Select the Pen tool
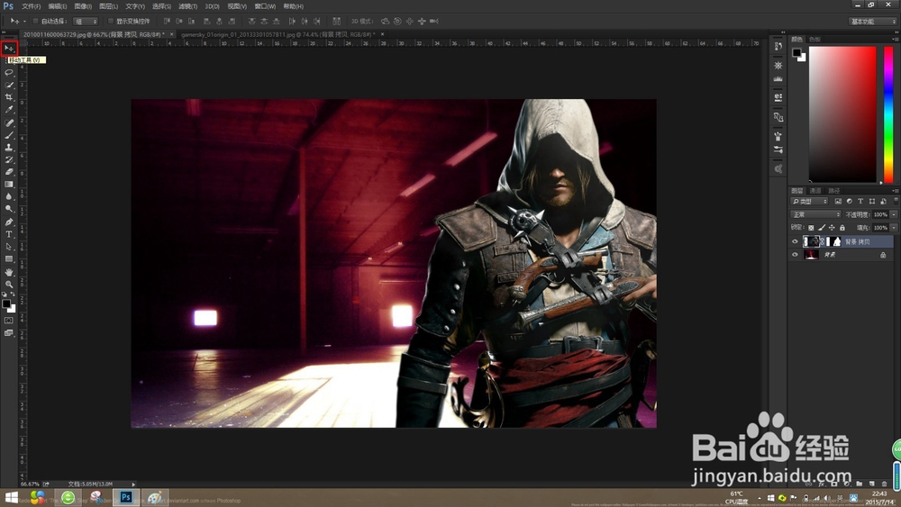The width and height of the screenshot is (901, 507). pyautogui.click(x=9, y=222)
